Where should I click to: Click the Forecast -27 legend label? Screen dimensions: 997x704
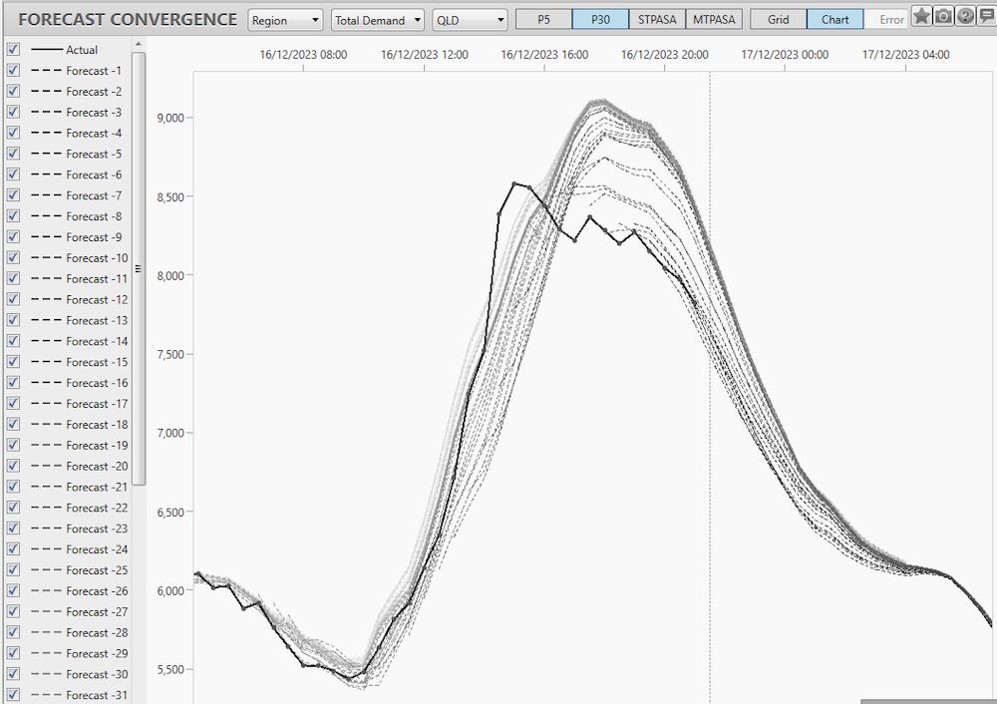pyautogui.click(x=97, y=612)
